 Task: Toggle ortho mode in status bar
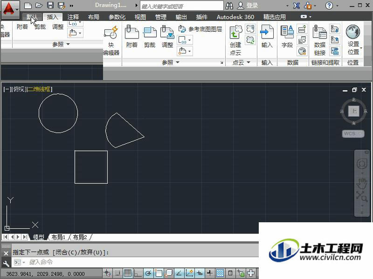click(x=138, y=273)
